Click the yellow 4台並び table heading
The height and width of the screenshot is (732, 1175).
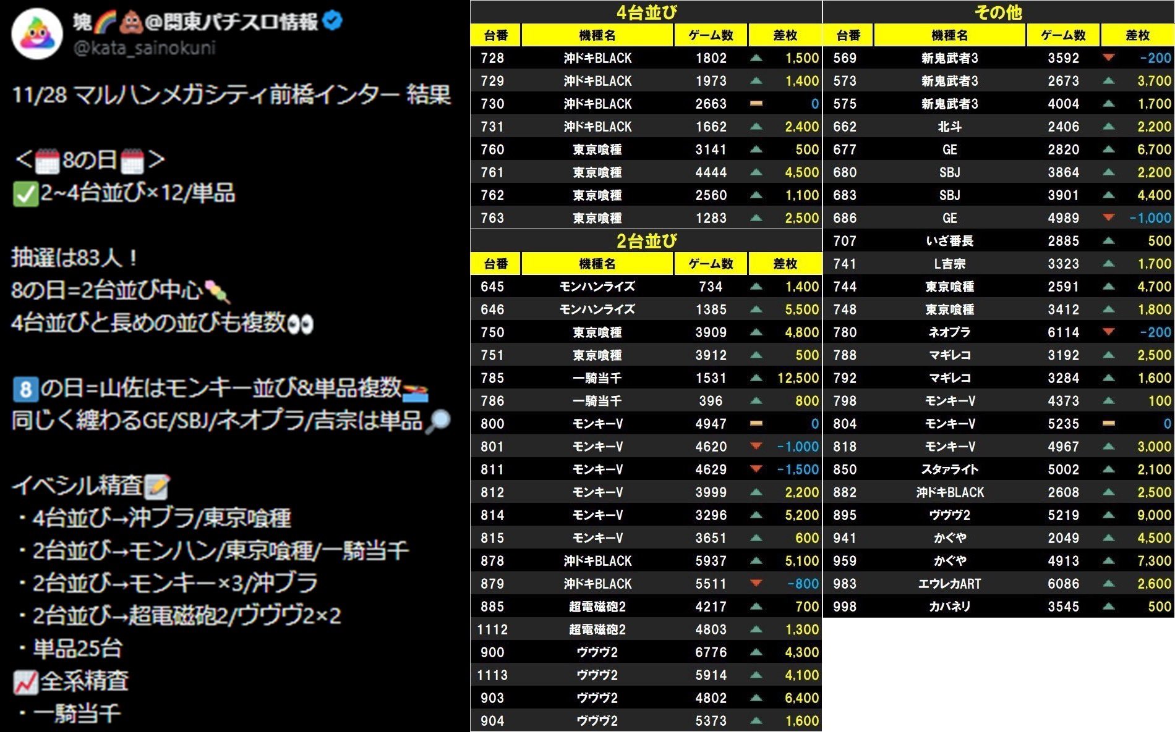(x=646, y=12)
